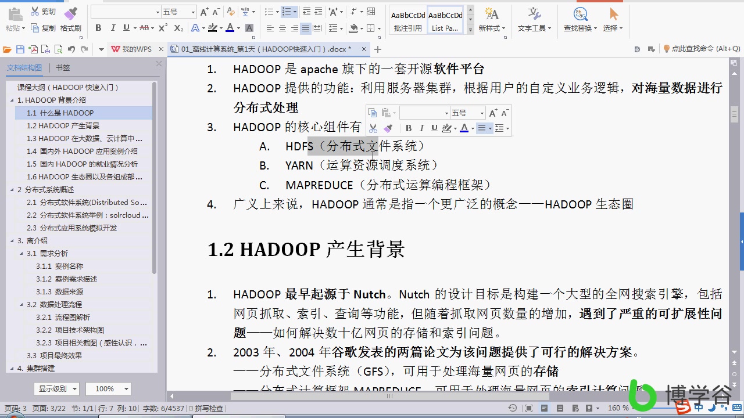Click the ribbon font color red A
Screen dimensions: 744x418
[x=230, y=28]
